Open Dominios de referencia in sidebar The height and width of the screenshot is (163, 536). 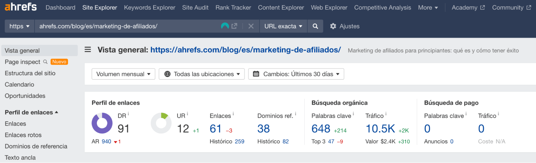coord(36,146)
